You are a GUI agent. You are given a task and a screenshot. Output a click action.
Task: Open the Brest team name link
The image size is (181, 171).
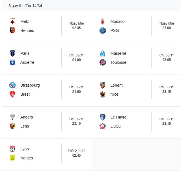coord(25,94)
